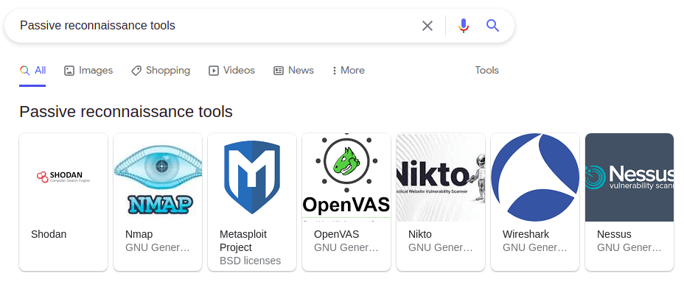Open the Nmap eye logo thumbnail

click(x=158, y=177)
